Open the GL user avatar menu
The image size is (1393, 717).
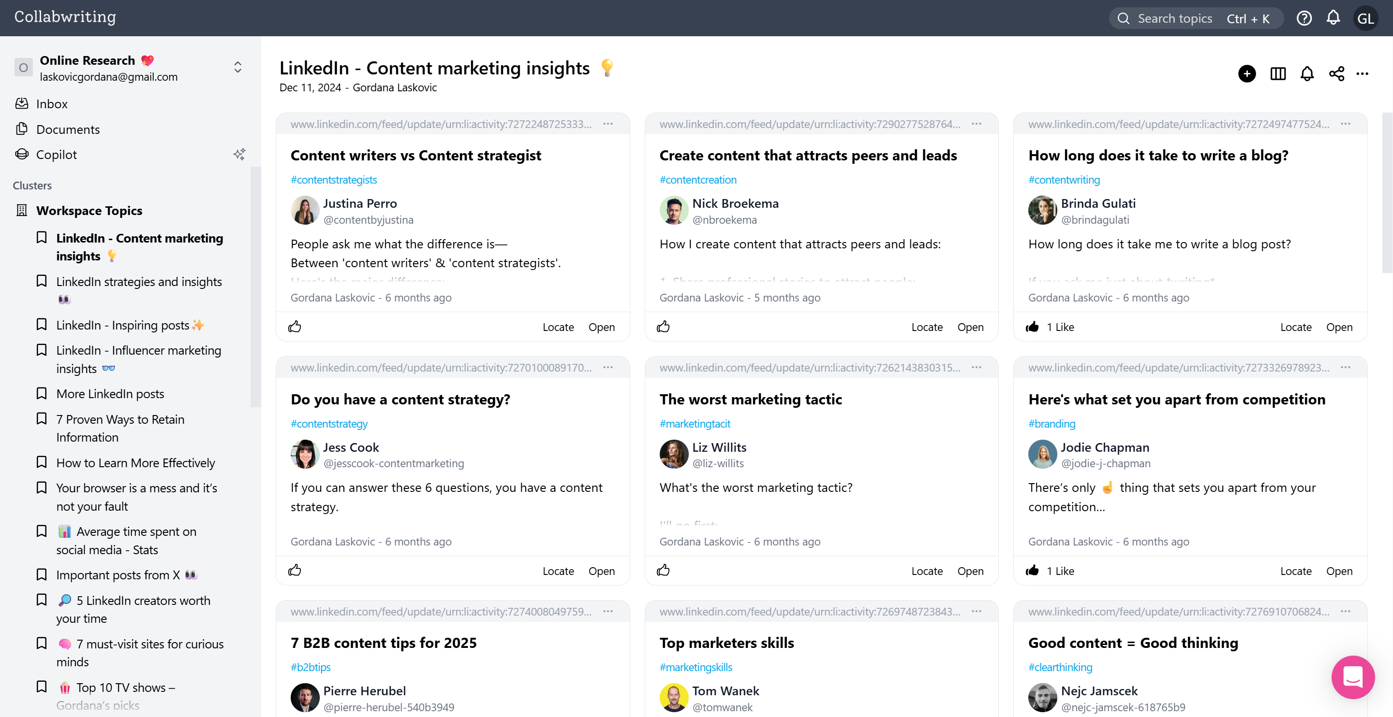coord(1365,18)
